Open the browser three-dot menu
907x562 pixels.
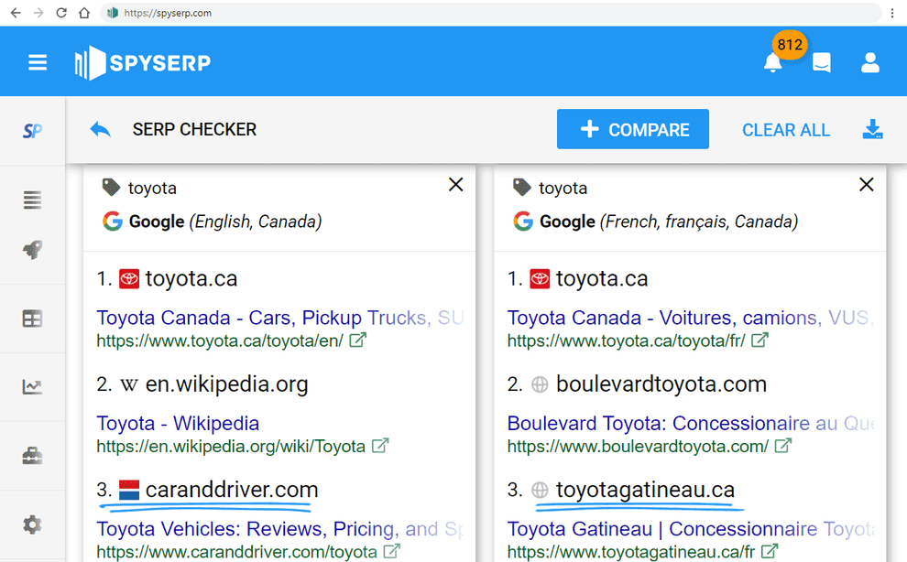[x=893, y=13]
